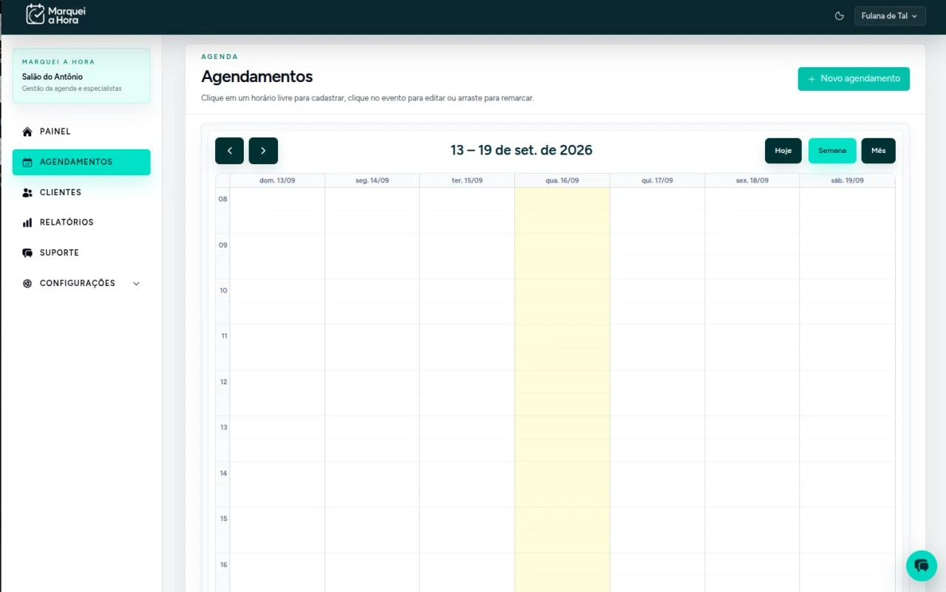Click the Suporte chat icon in sidebar
Image resolution: width=946 pixels, height=592 pixels.
27,253
